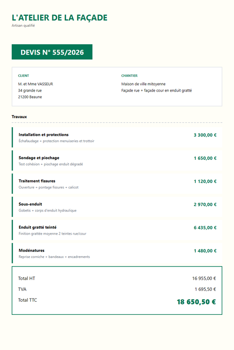Click the Traitement fissures line item
The image size is (234, 350).
click(117, 184)
